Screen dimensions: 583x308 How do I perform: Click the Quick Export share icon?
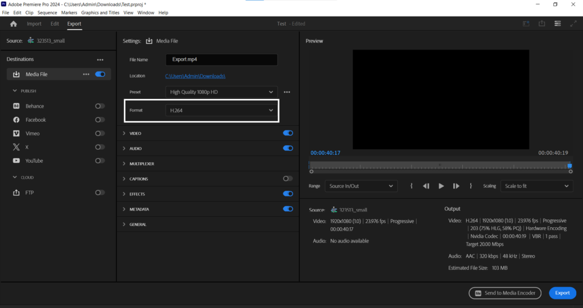point(542,24)
